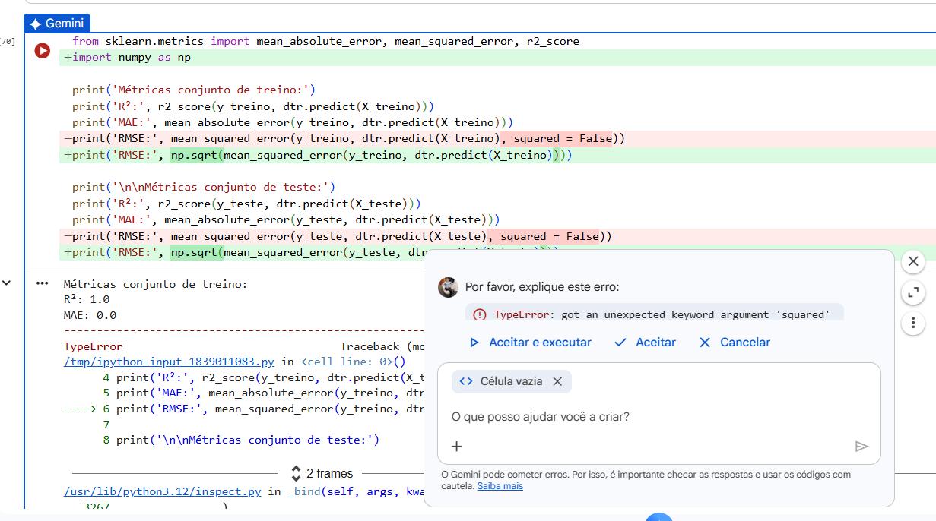Click the send prompt arrow icon
Screen dimensions: 936x521
pos(861,447)
